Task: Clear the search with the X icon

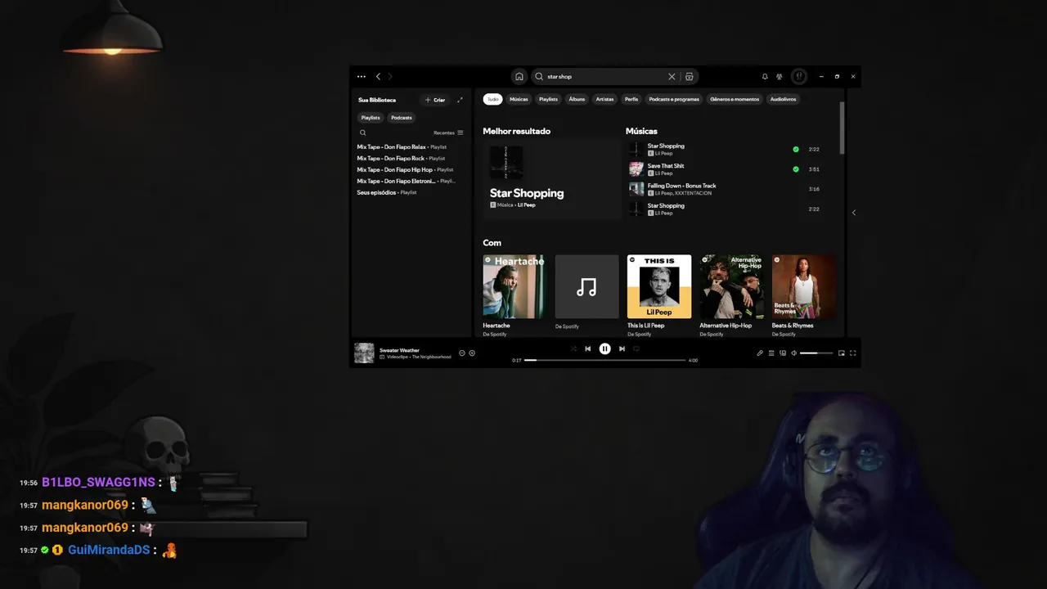Action: tap(672, 76)
